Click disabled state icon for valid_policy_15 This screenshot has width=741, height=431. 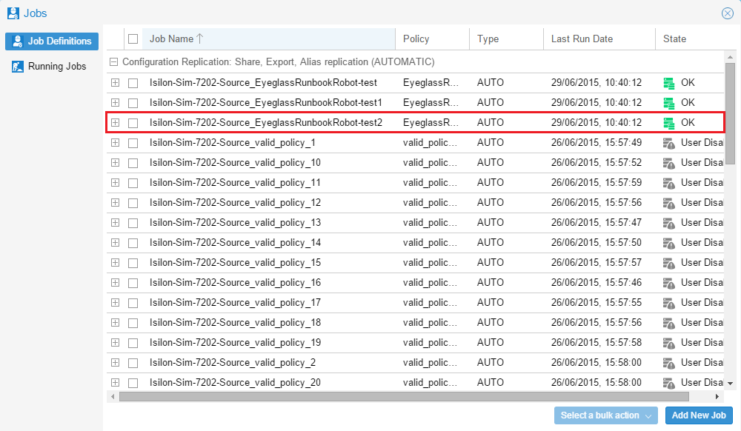tap(668, 263)
